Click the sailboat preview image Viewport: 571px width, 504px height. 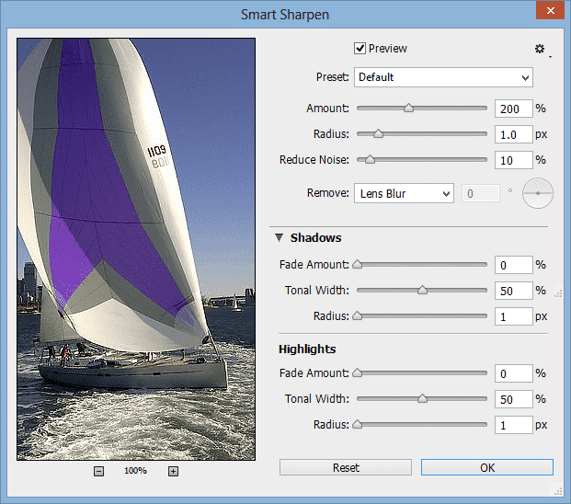pos(136,249)
